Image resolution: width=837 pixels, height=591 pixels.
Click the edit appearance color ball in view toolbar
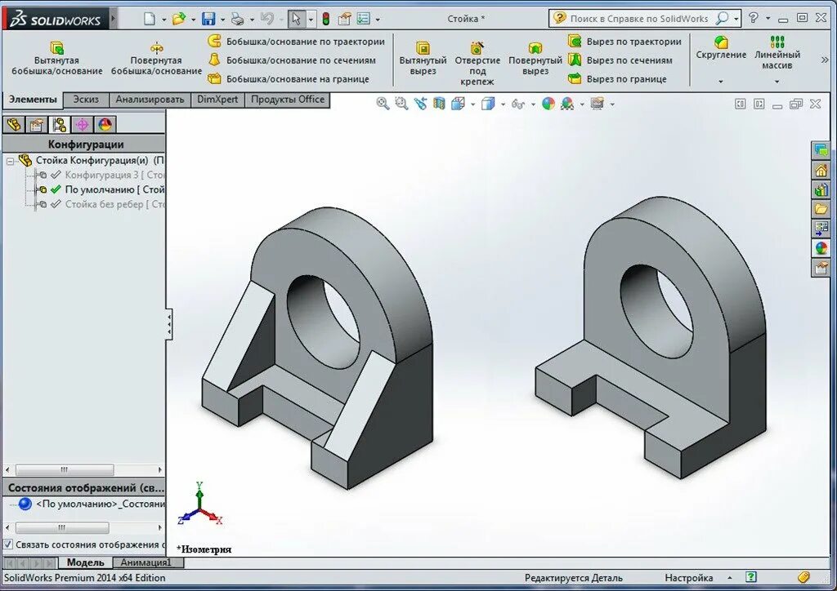tap(548, 104)
